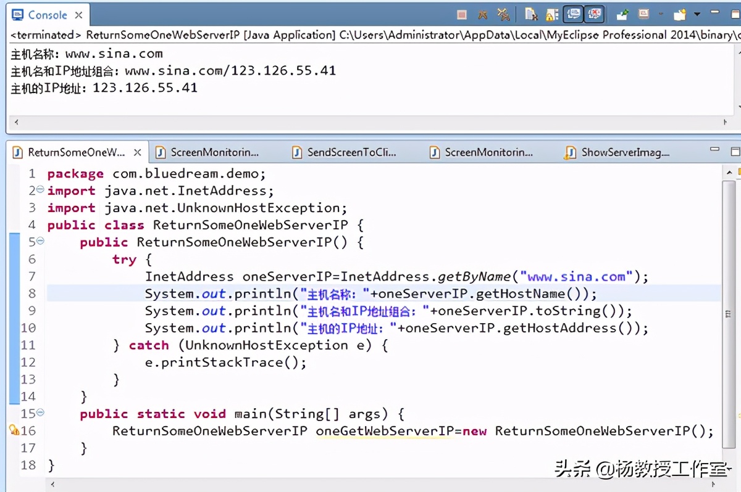Click 'getByName' method on line 7
The height and width of the screenshot is (492, 741).
[x=474, y=276]
